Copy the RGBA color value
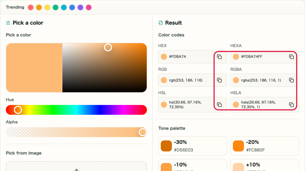The height and width of the screenshot is (171, 305). 291,80
